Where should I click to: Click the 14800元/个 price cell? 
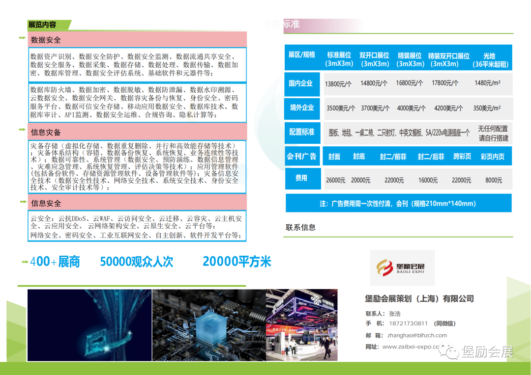(x=374, y=83)
